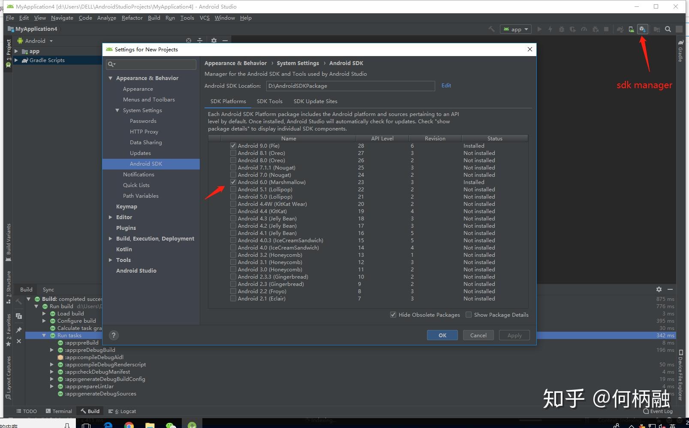The height and width of the screenshot is (428, 689).
Task: Click the Run with Coverage icon
Action: point(573,29)
